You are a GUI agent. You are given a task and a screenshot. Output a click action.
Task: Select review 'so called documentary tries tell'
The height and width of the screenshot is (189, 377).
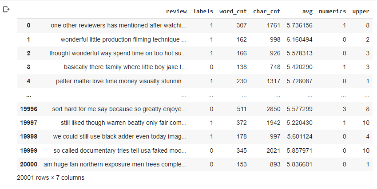pos(120,150)
